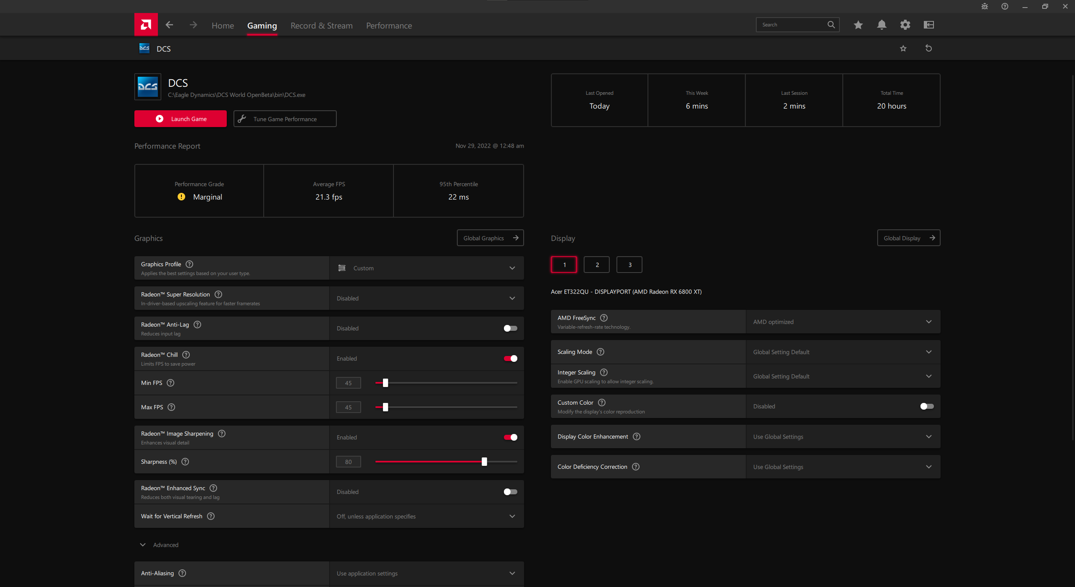Switch to the Performance tab
Viewport: 1075px width, 587px height.
389,26
